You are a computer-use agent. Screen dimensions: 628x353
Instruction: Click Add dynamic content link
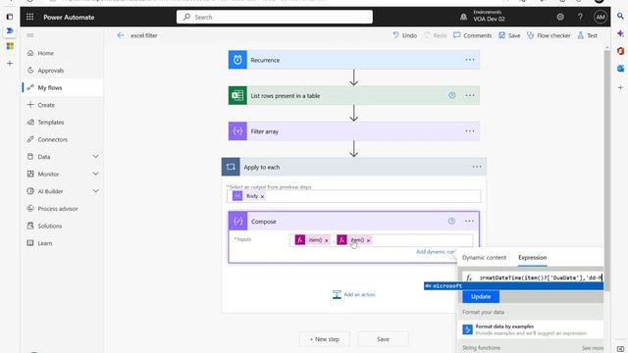(x=436, y=252)
